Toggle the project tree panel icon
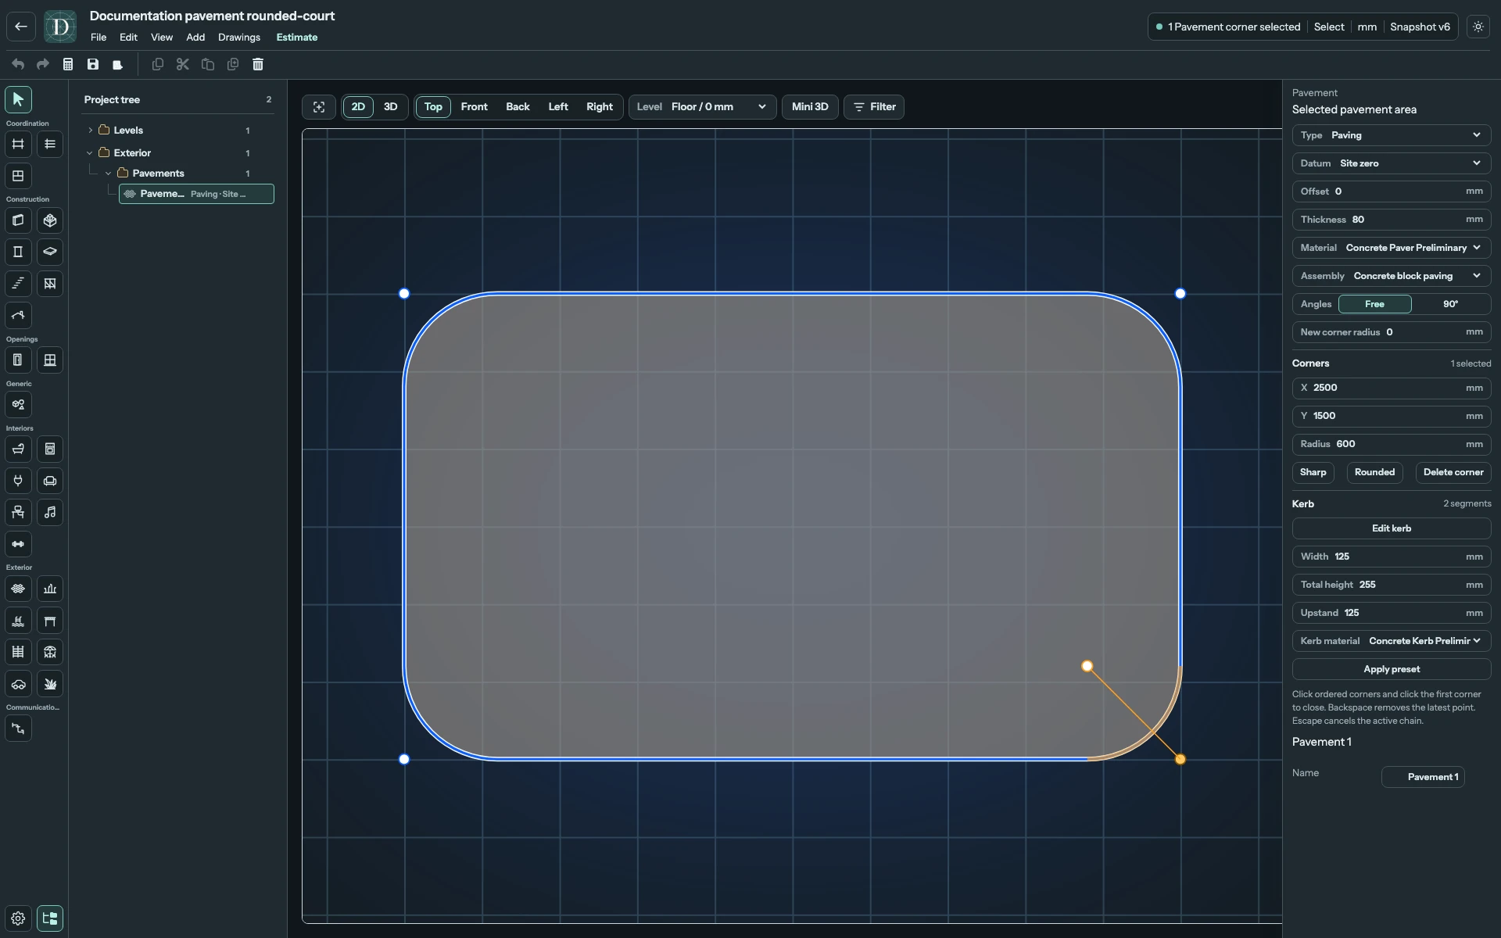 coord(50,918)
